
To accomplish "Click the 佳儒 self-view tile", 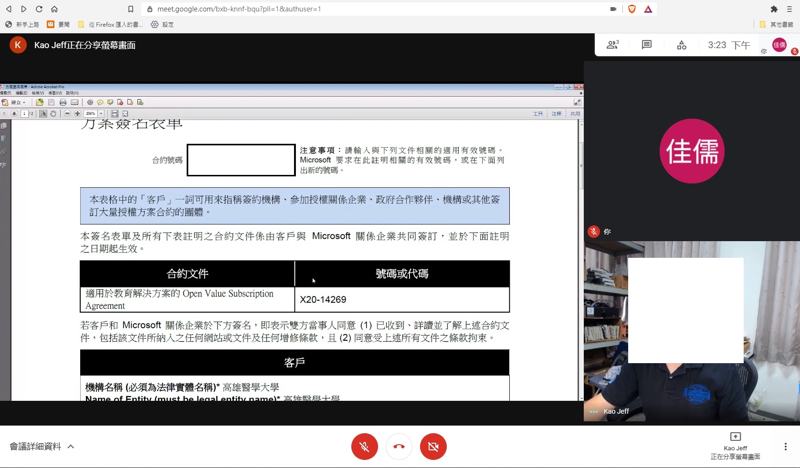I will tap(692, 151).
